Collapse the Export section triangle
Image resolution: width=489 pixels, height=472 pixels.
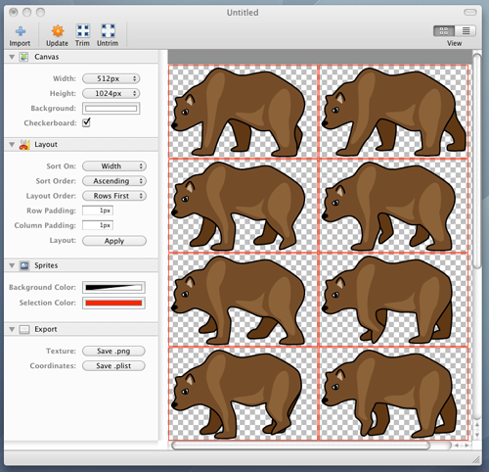(x=12, y=329)
